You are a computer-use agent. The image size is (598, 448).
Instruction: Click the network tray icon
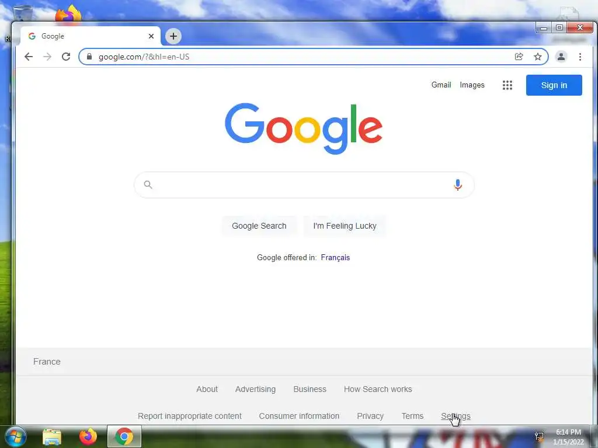pos(539,436)
